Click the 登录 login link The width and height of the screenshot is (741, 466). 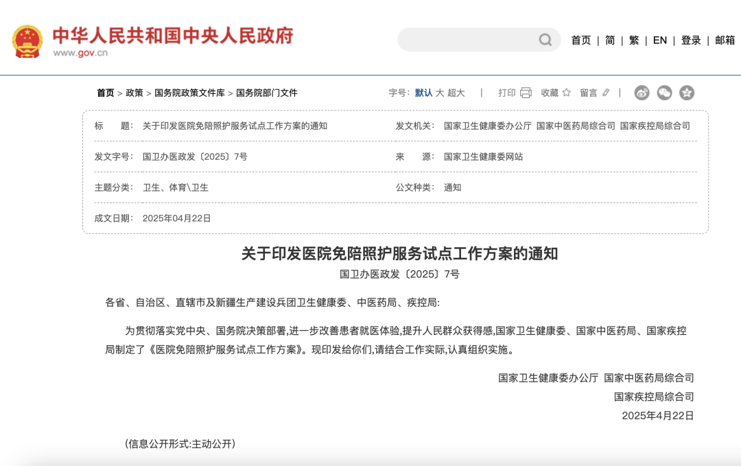click(691, 40)
